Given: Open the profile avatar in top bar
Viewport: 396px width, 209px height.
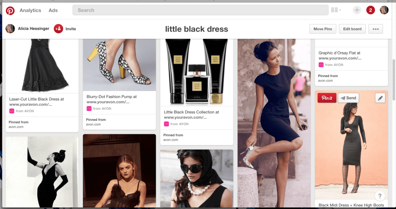Looking at the screenshot, I should pyautogui.click(x=384, y=10).
